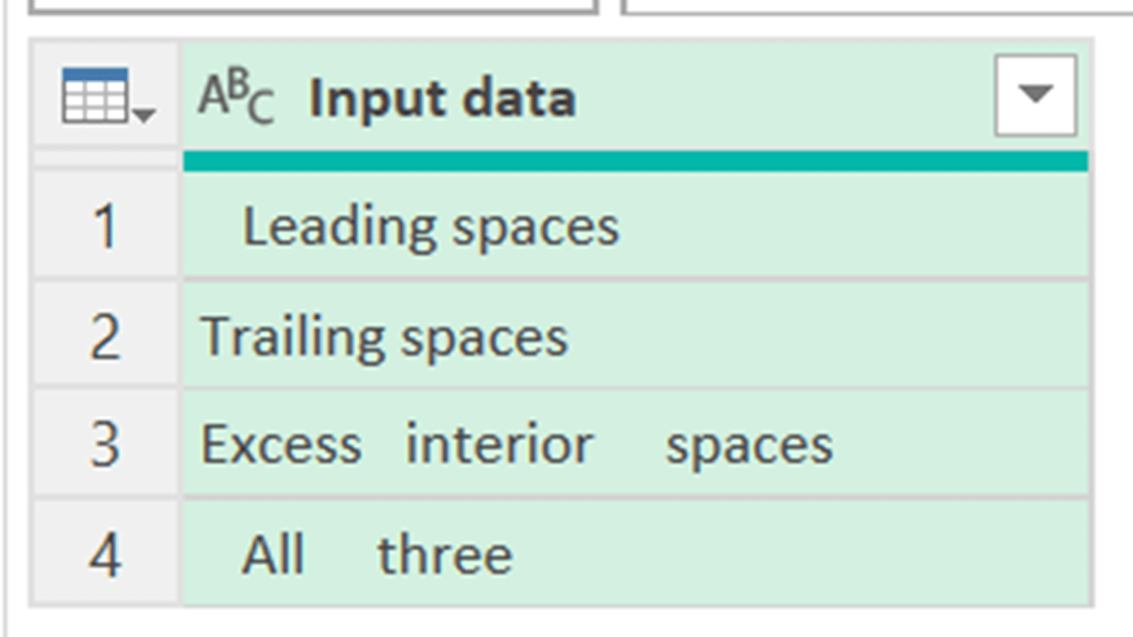Click the word "three" in row 4
This screenshot has width=1133, height=637.
tap(445, 555)
